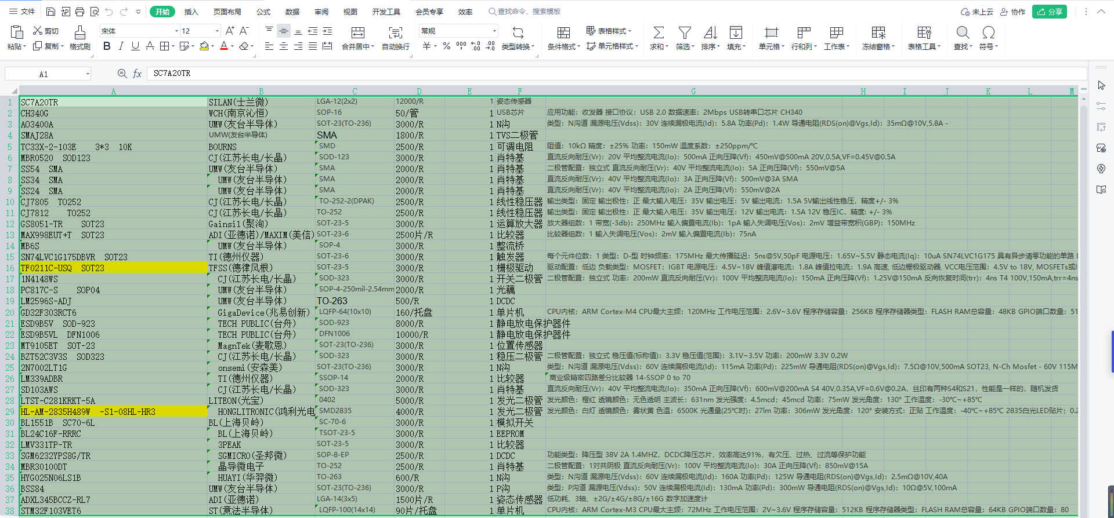Click the 复制 (Copy) button
The image size is (1114, 518).
coord(46,46)
